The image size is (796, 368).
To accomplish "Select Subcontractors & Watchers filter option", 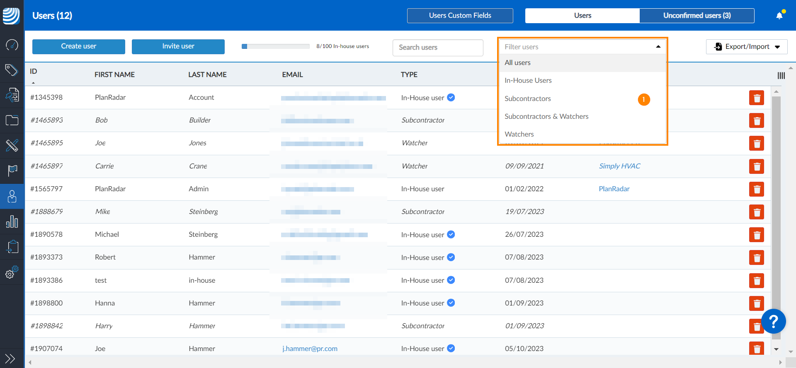I will coord(582,116).
